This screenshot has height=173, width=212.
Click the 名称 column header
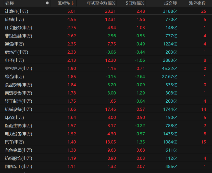[x=10, y=3]
